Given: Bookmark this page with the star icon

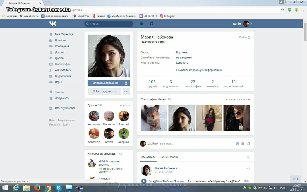Looking at the screenshot, I should [282, 10].
